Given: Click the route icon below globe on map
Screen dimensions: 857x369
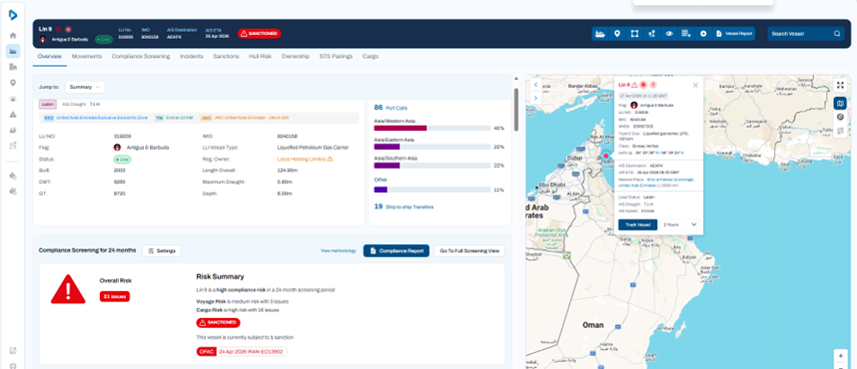Looking at the screenshot, I should tap(841, 131).
